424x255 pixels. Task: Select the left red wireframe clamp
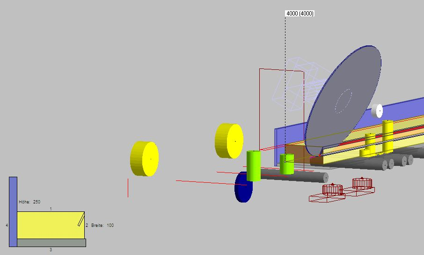tap(332, 190)
